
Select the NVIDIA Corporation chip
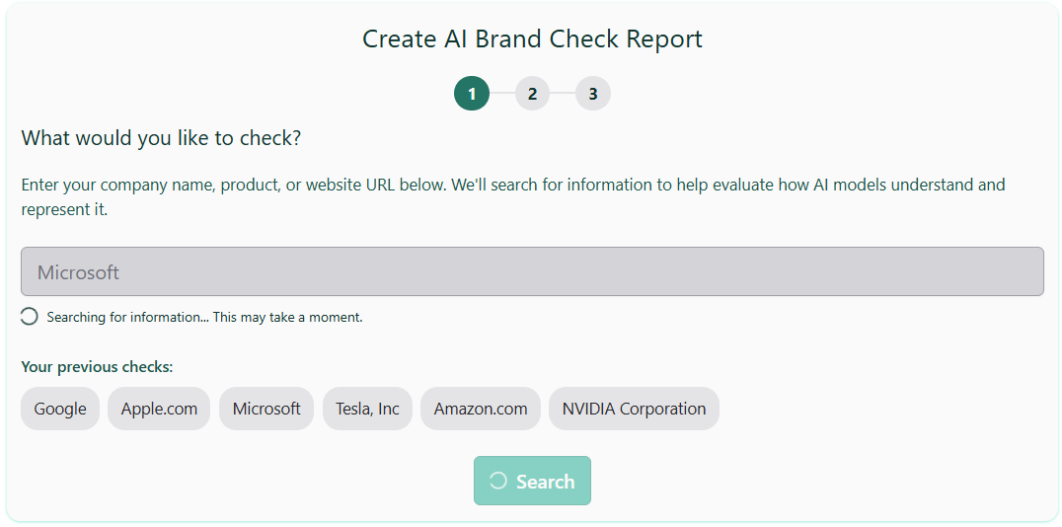pos(634,409)
